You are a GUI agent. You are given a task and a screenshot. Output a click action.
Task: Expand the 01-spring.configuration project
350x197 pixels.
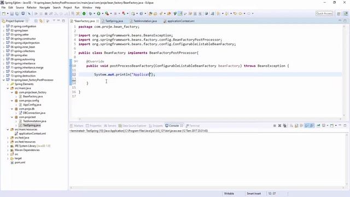coord(4,26)
